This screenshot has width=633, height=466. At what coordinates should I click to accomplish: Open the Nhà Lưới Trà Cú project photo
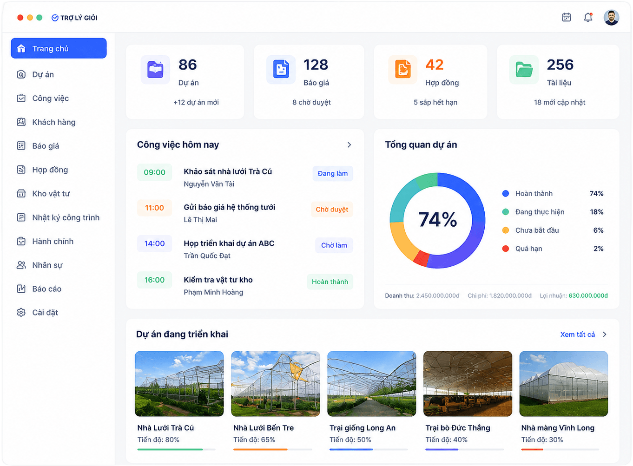click(179, 384)
